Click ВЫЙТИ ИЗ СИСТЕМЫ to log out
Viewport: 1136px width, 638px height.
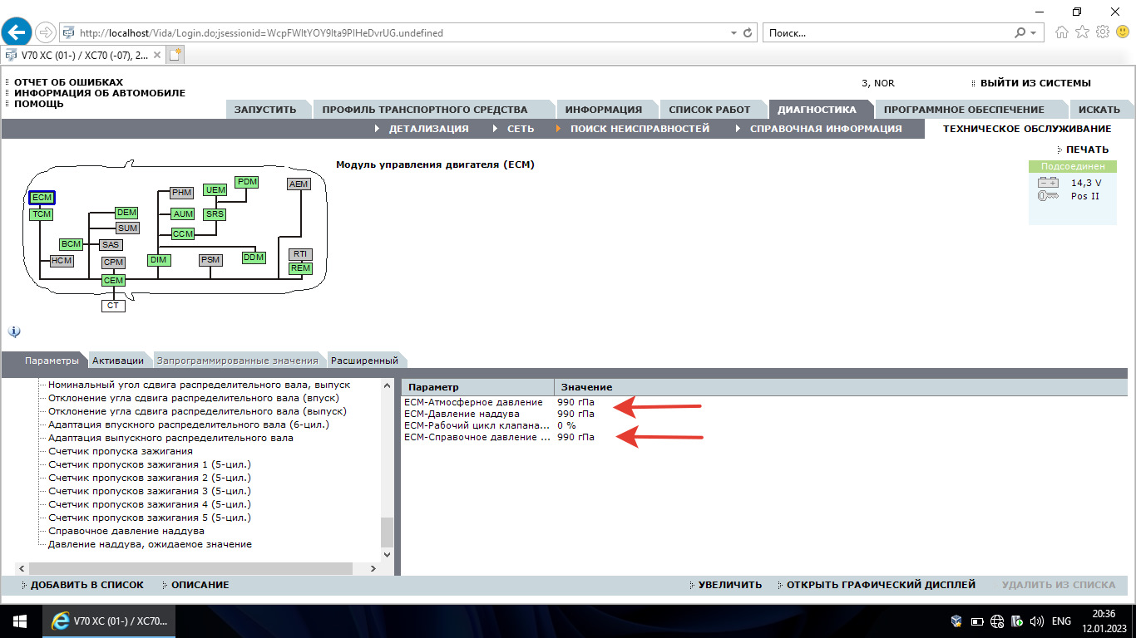pyautogui.click(x=1035, y=83)
